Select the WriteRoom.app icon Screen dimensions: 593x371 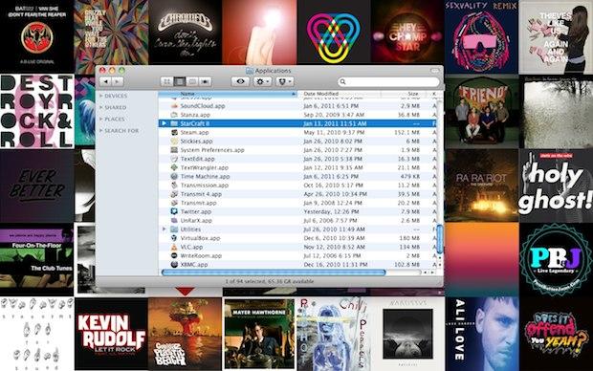pos(174,255)
